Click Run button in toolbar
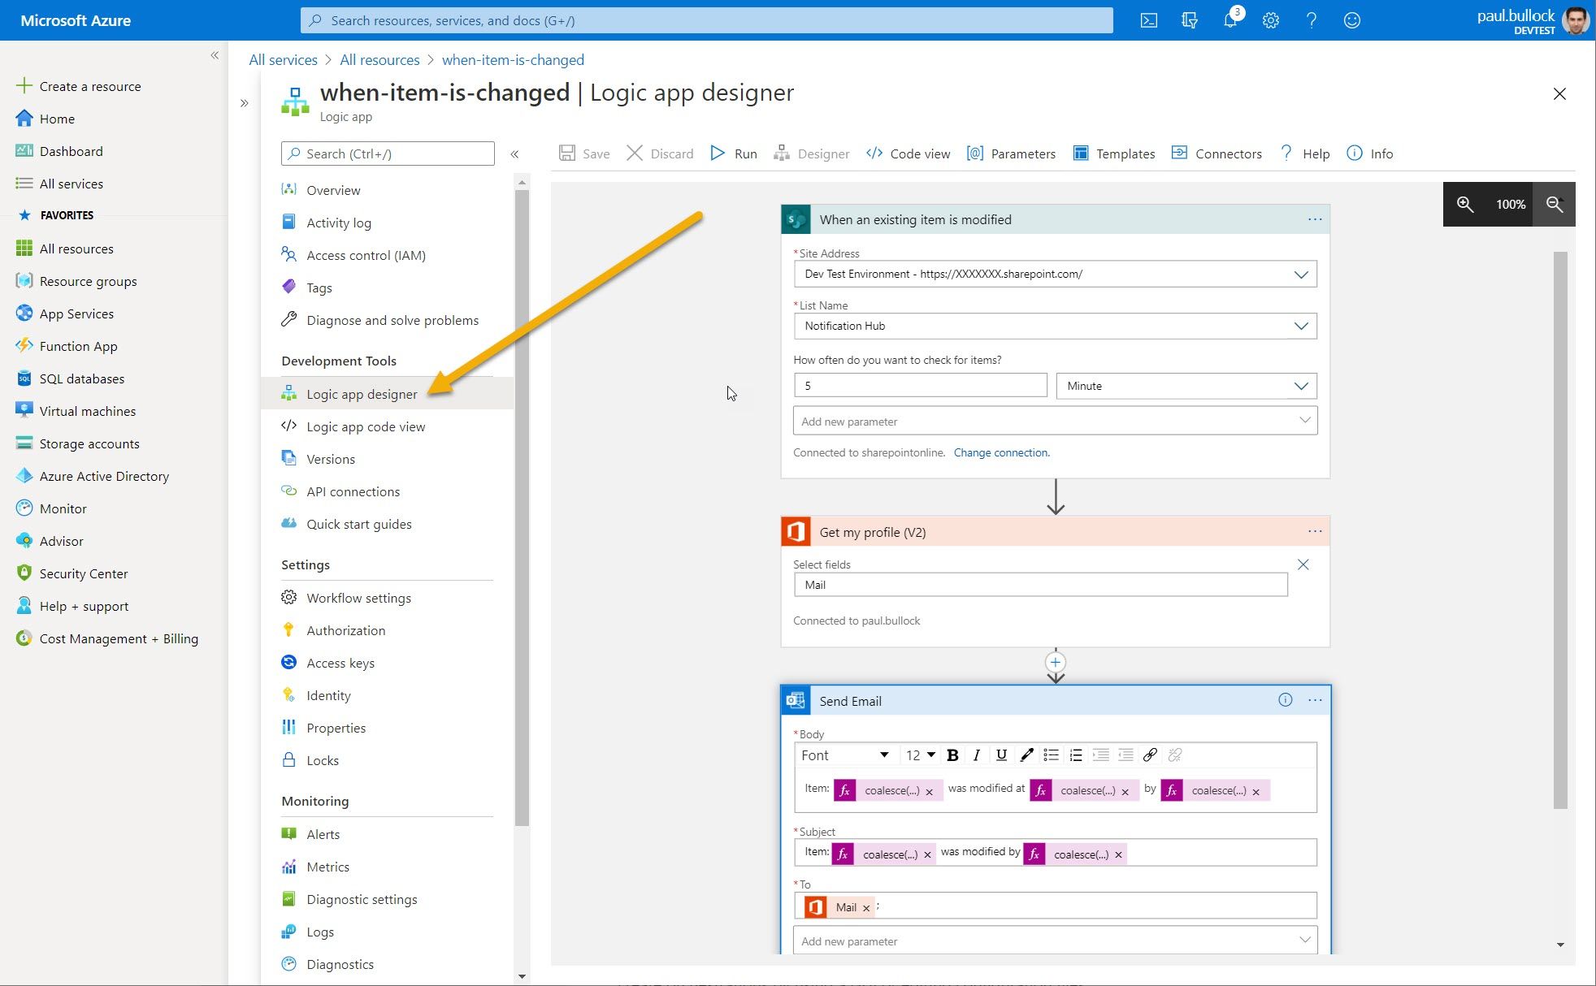 734,154
